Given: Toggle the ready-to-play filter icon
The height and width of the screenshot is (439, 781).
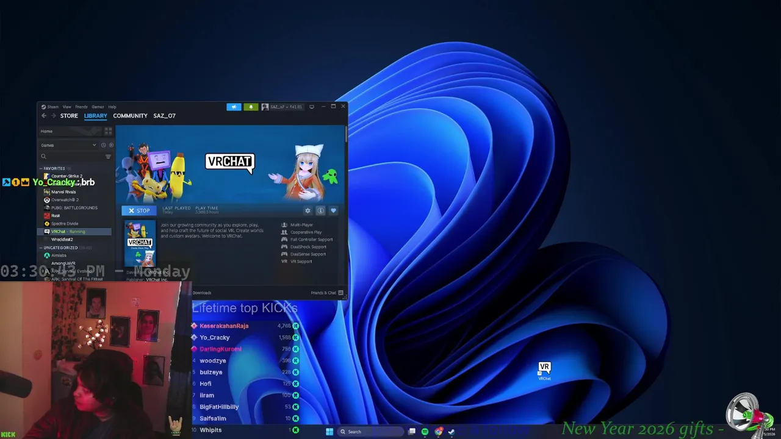Looking at the screenshot, I should click(110, 145).
